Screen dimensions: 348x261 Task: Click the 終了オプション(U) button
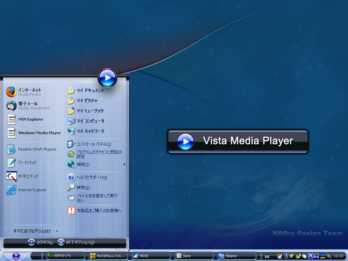(x=76, y=242)
